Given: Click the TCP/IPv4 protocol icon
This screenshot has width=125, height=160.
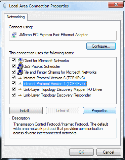Looking at the screenshot, I should point(20,84).
